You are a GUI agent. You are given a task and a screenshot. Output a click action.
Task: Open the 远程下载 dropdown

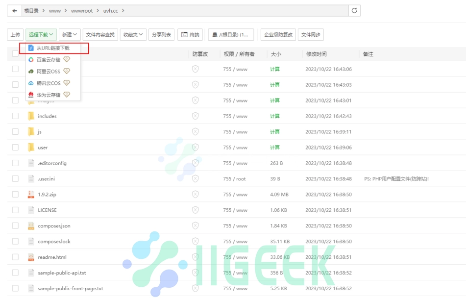click(x=40, y=34)
